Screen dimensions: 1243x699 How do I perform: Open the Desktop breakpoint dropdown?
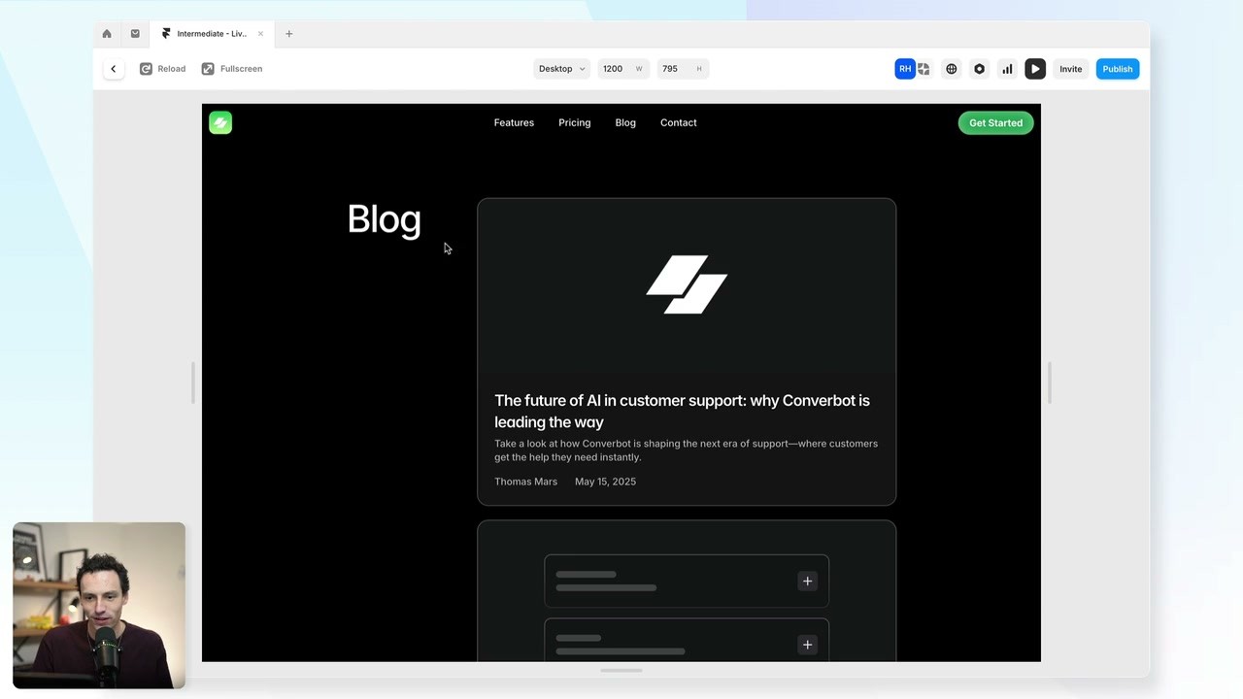[561, 69]
